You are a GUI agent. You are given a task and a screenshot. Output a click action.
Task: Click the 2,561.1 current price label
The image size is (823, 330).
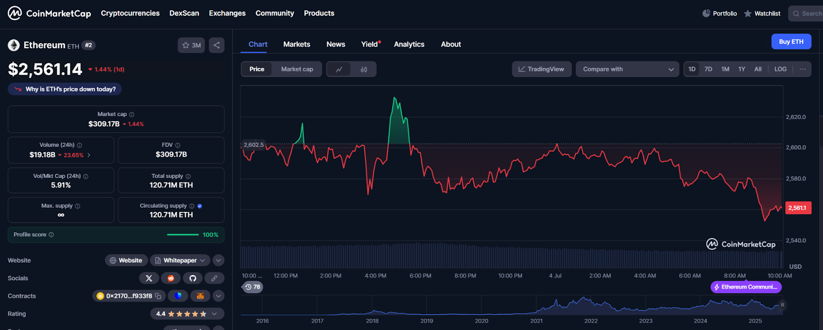(798, 208)
